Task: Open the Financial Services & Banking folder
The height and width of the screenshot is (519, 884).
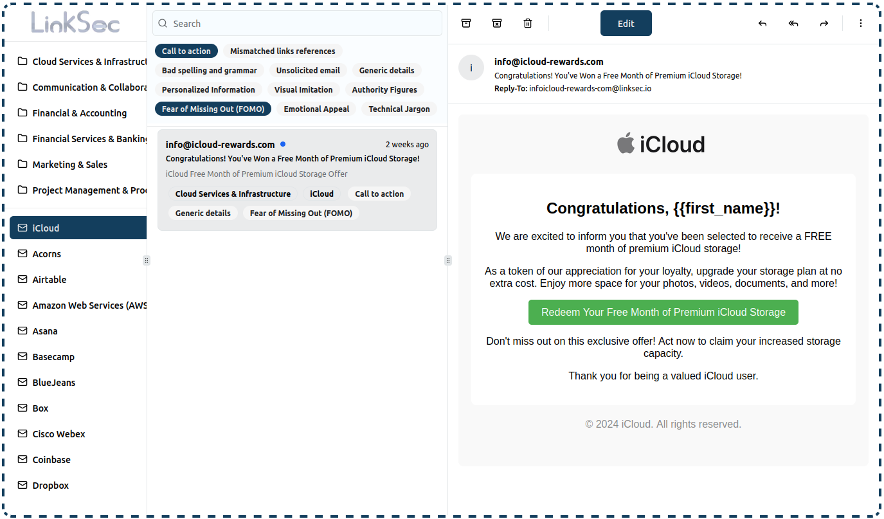Action: pos(78,138)
